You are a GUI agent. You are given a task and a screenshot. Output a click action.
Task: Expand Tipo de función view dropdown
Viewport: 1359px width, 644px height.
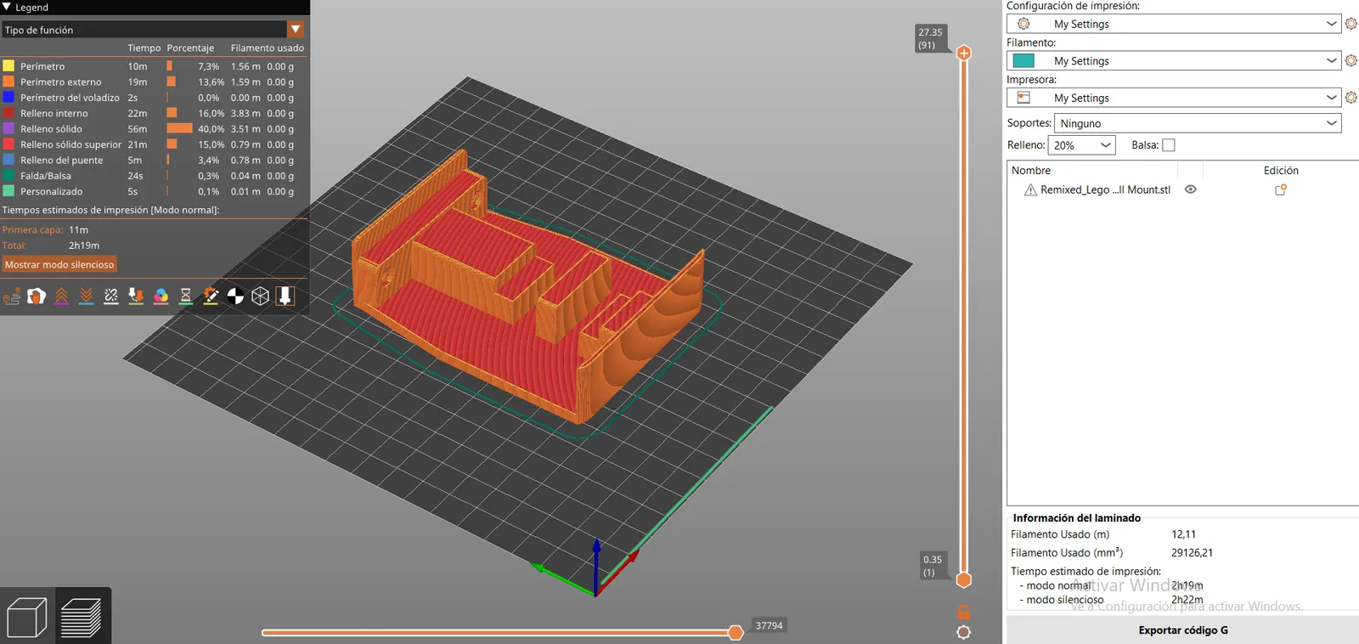pyautogui.click(x=296, y=30)
